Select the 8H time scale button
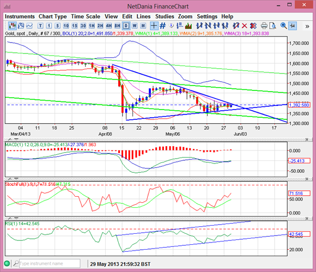Image resolution: width=316 pixels, height=272 pixels. coord(117,26)
